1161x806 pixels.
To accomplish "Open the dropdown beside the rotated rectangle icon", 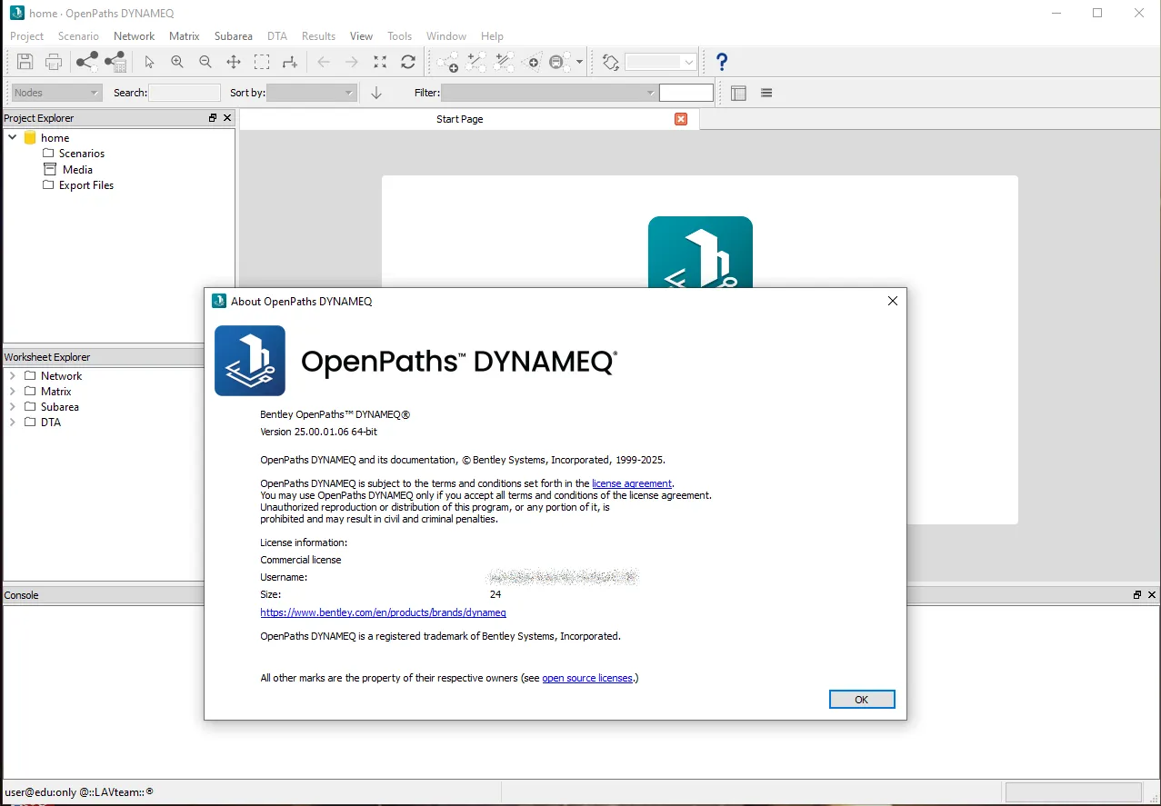I will coord(661,62).
